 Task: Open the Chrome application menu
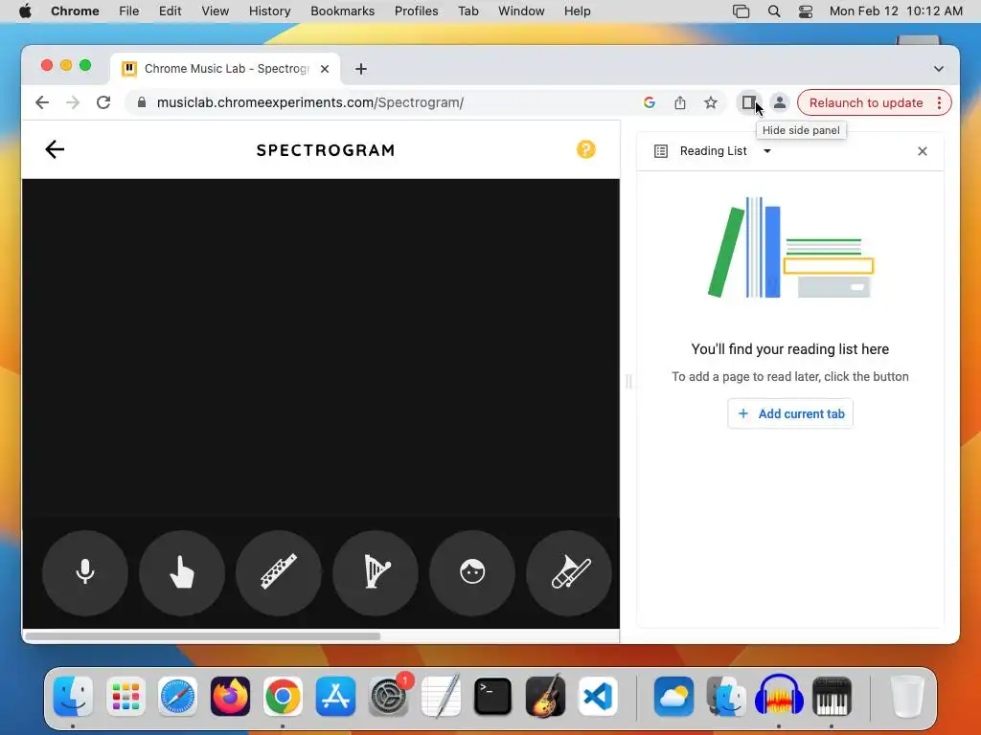point(75,11)
